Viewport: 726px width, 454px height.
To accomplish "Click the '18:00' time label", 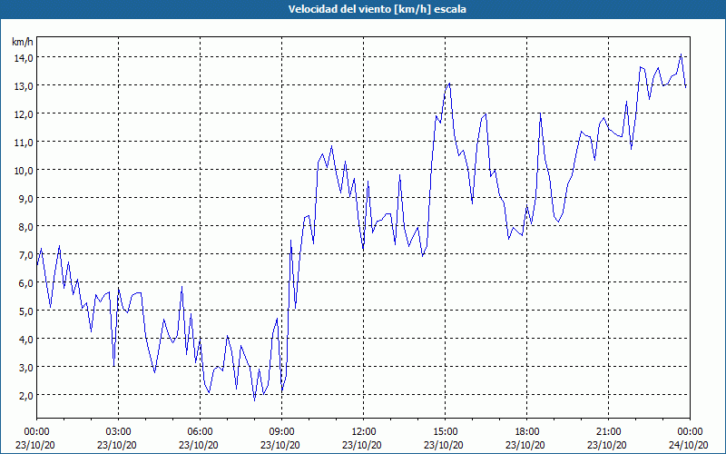I will click(527, 432).
